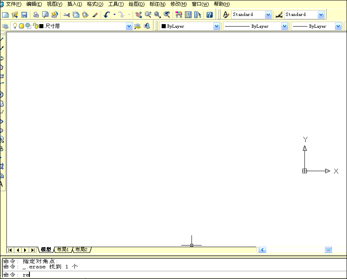Viewport: 347px width, 279px height.
Task: Open the 插入(I) menu
Action: (x=74, y=4)
